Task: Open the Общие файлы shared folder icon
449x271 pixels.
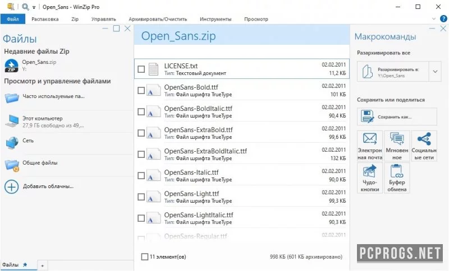Action: point(12,165)
